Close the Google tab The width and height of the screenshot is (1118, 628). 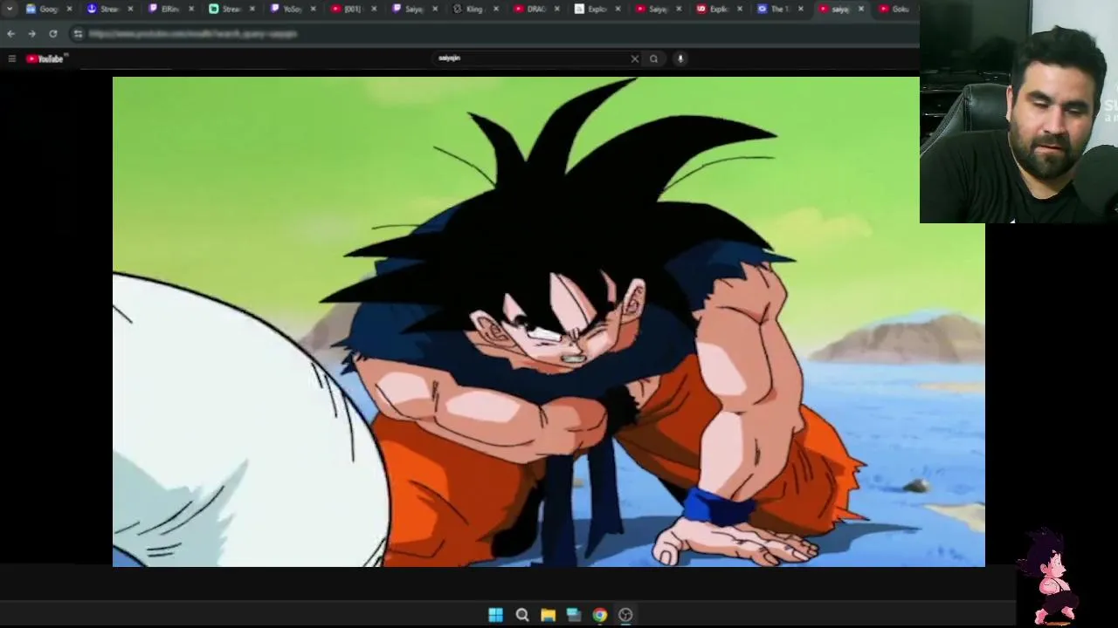pyautogui.click(x=69, y=9)
